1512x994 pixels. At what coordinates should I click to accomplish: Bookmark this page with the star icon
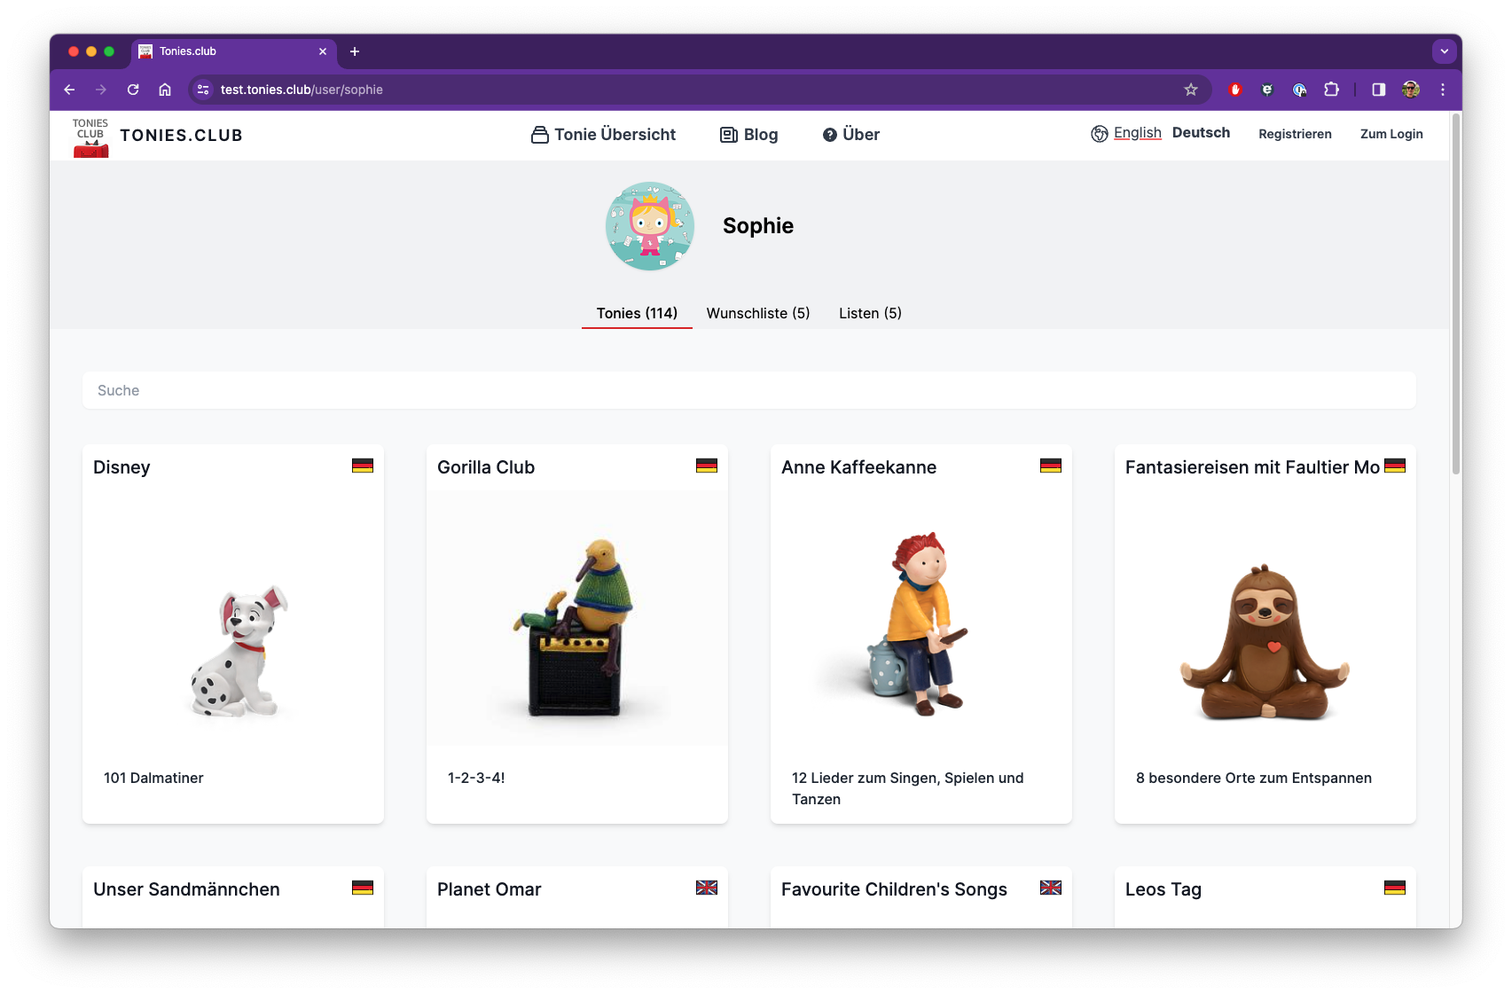1191,90
